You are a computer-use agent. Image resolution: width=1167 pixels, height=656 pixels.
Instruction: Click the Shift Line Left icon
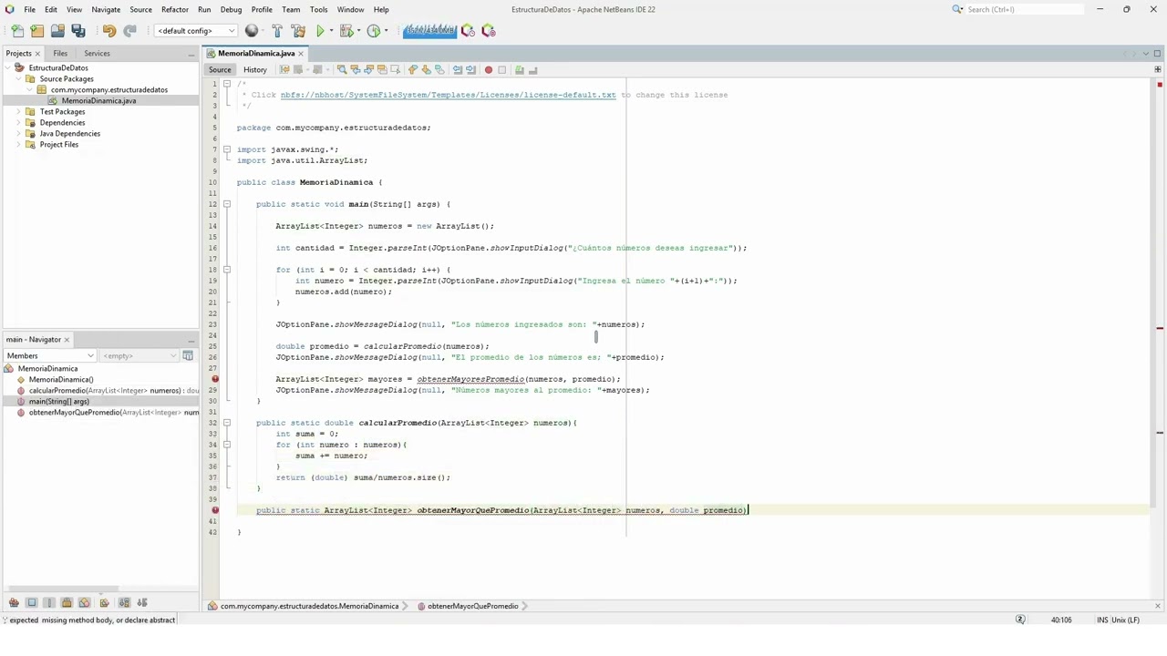click(x=458, y=70)
